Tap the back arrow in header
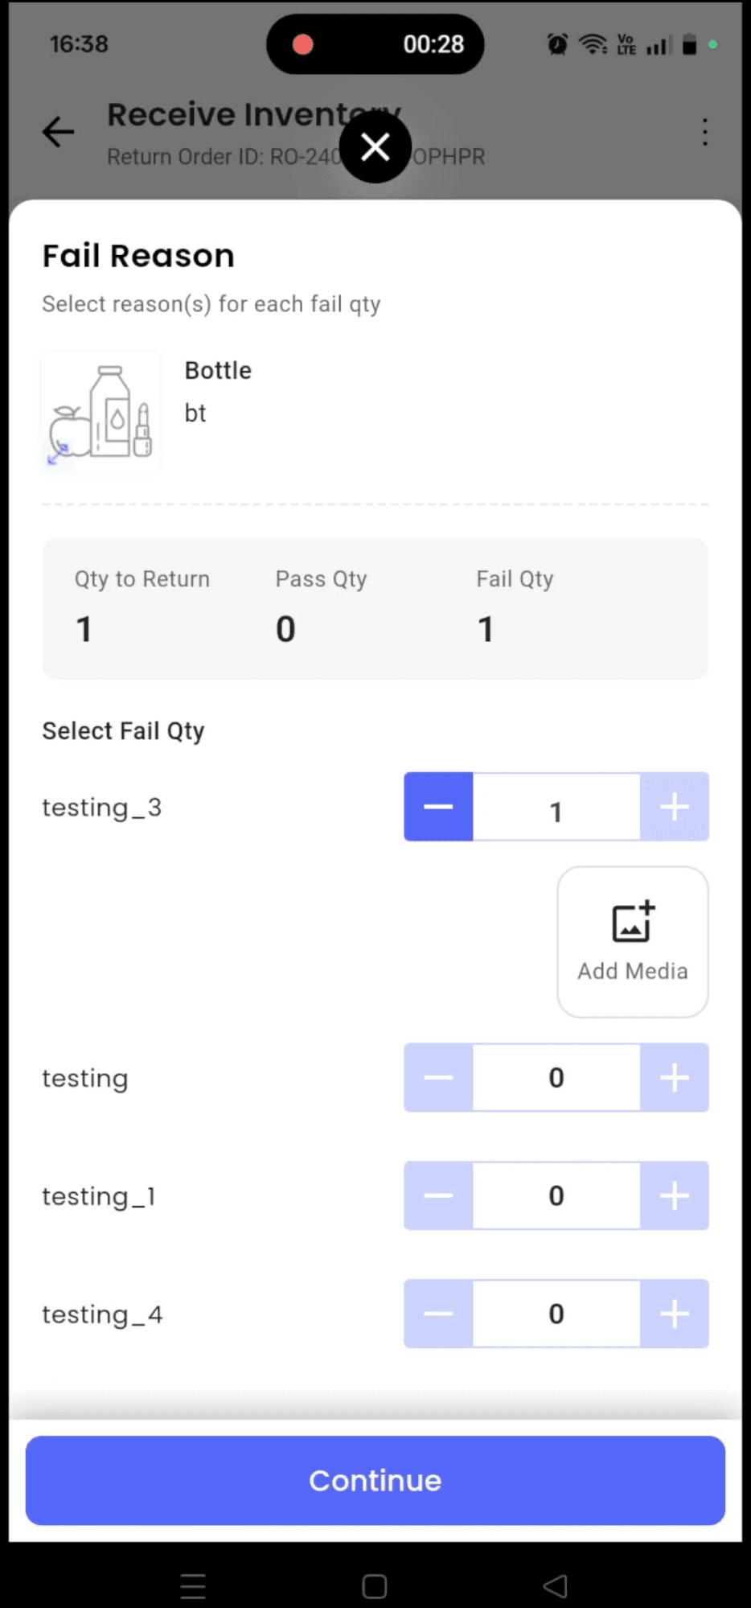Image resolution: width=751 pixels, height=1608 pixels. click(59, 132)
